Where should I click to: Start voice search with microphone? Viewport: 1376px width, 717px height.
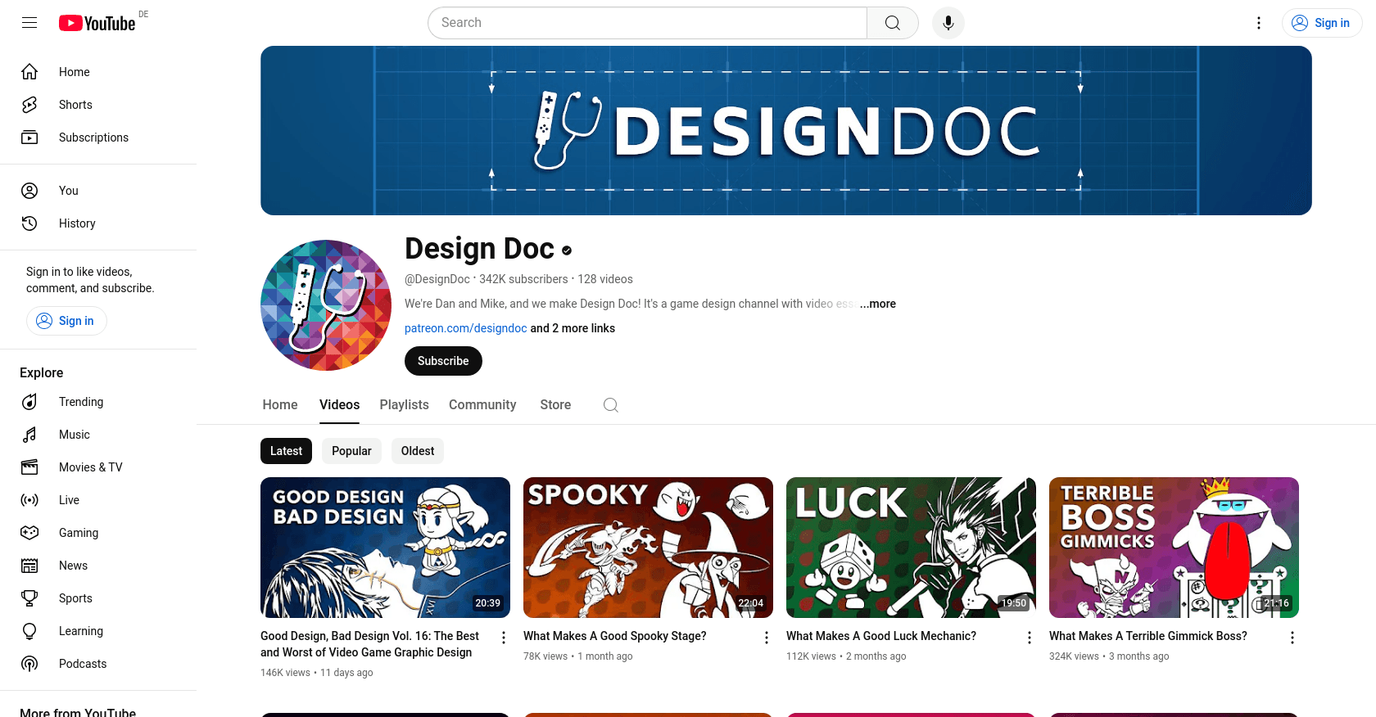(x=948, y=23)
